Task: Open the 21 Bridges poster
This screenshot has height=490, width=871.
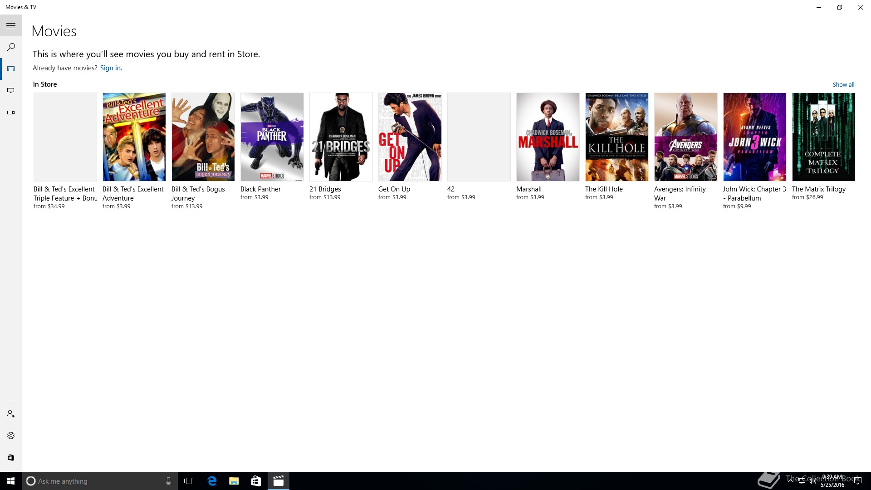Action: tap(341, 137)
